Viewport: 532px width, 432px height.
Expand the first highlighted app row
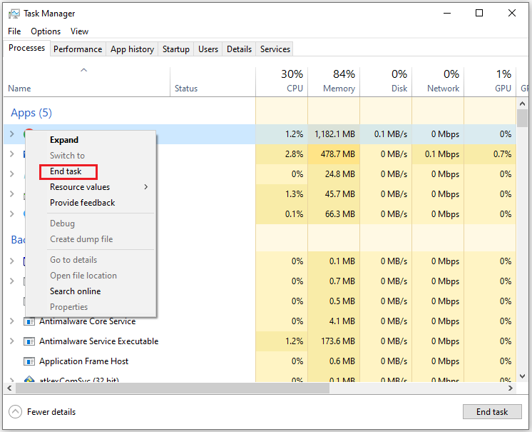[x=12, y=134]
